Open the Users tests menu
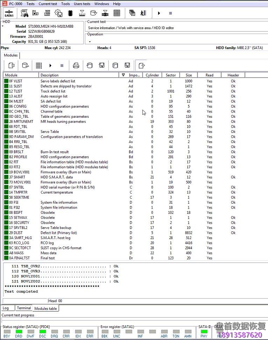The width and height of the screenshot is (268, 340). pyautogui.click(x=82, y=4)
